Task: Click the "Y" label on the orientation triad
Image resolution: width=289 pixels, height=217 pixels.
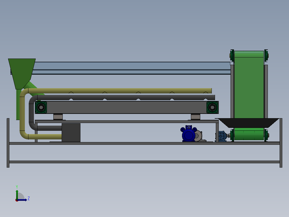Action: 17,187
